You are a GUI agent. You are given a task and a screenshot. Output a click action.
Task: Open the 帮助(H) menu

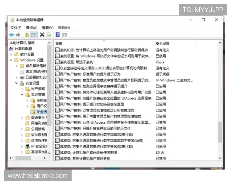click(x=64, y=28)
